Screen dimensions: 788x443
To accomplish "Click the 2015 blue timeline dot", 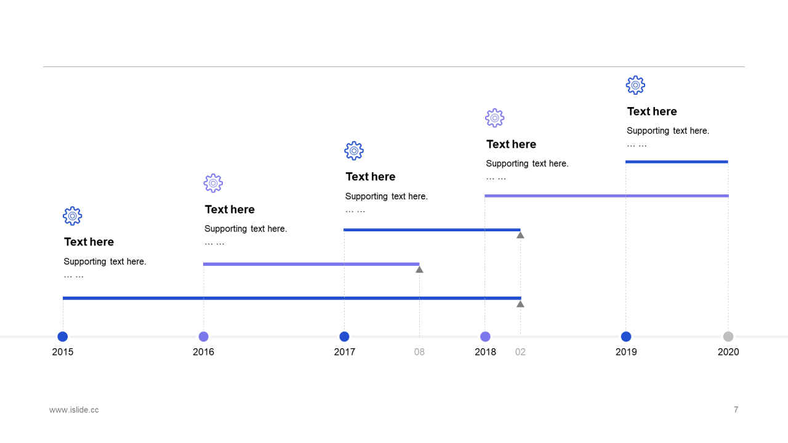I will tap(63, 337).
